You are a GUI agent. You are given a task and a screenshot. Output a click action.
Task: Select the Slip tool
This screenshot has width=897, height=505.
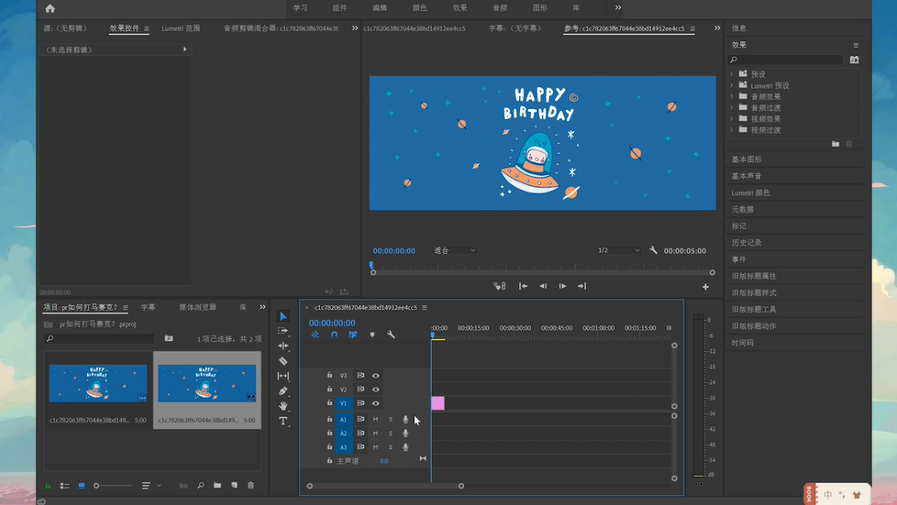click(283, 376)
